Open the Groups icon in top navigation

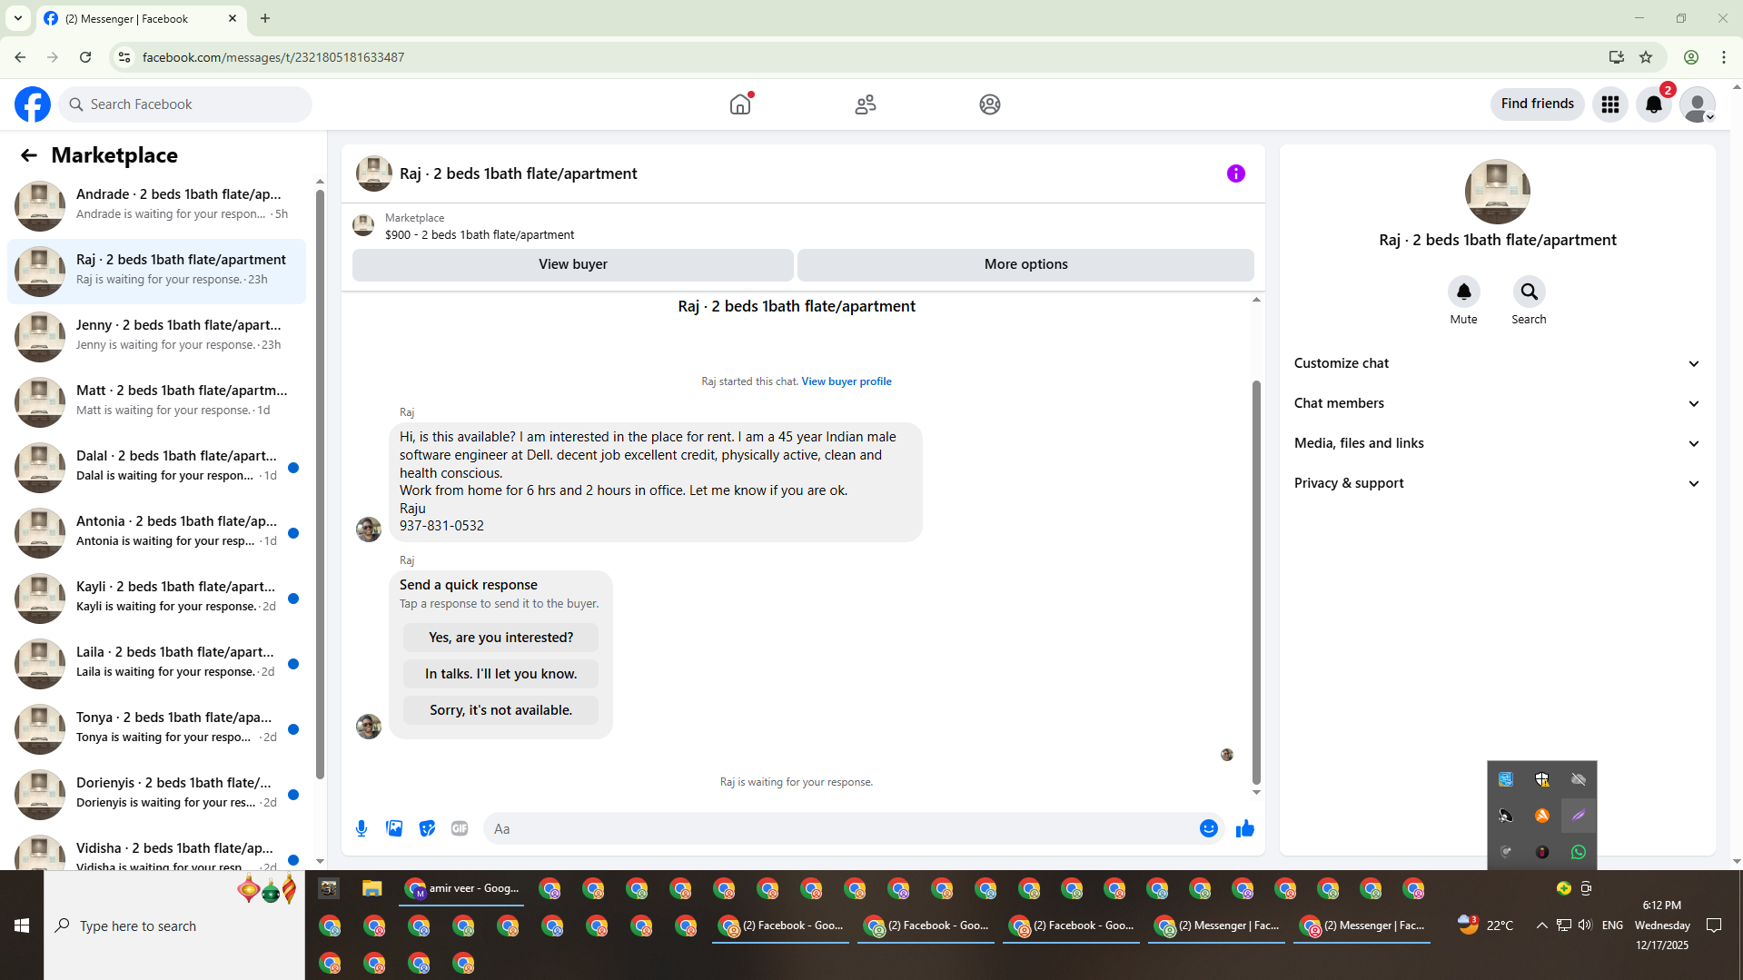pos(990,104)
